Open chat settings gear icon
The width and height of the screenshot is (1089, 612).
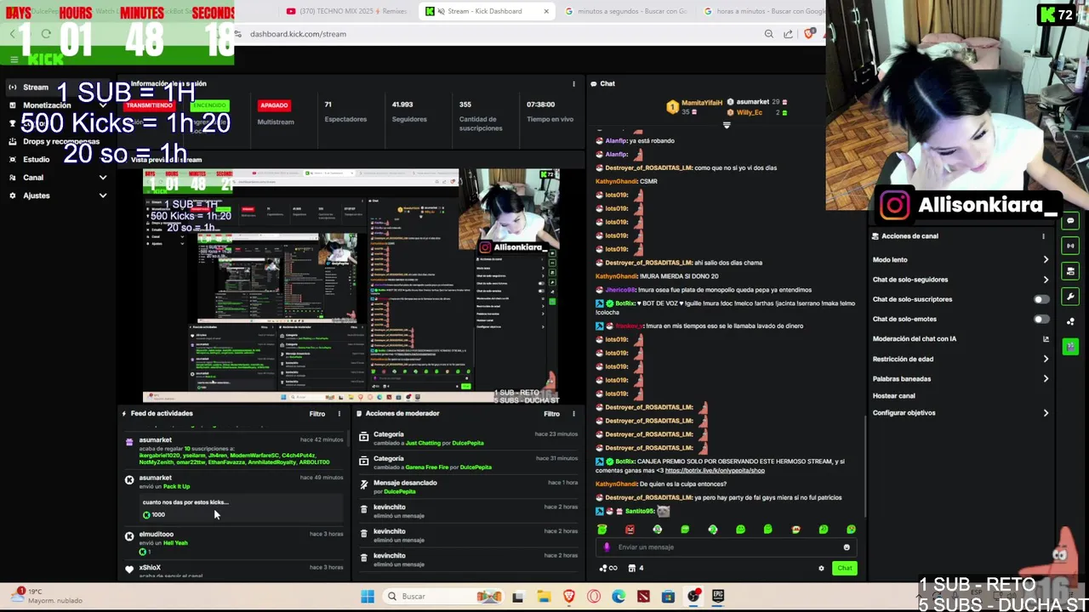point(821,569)
